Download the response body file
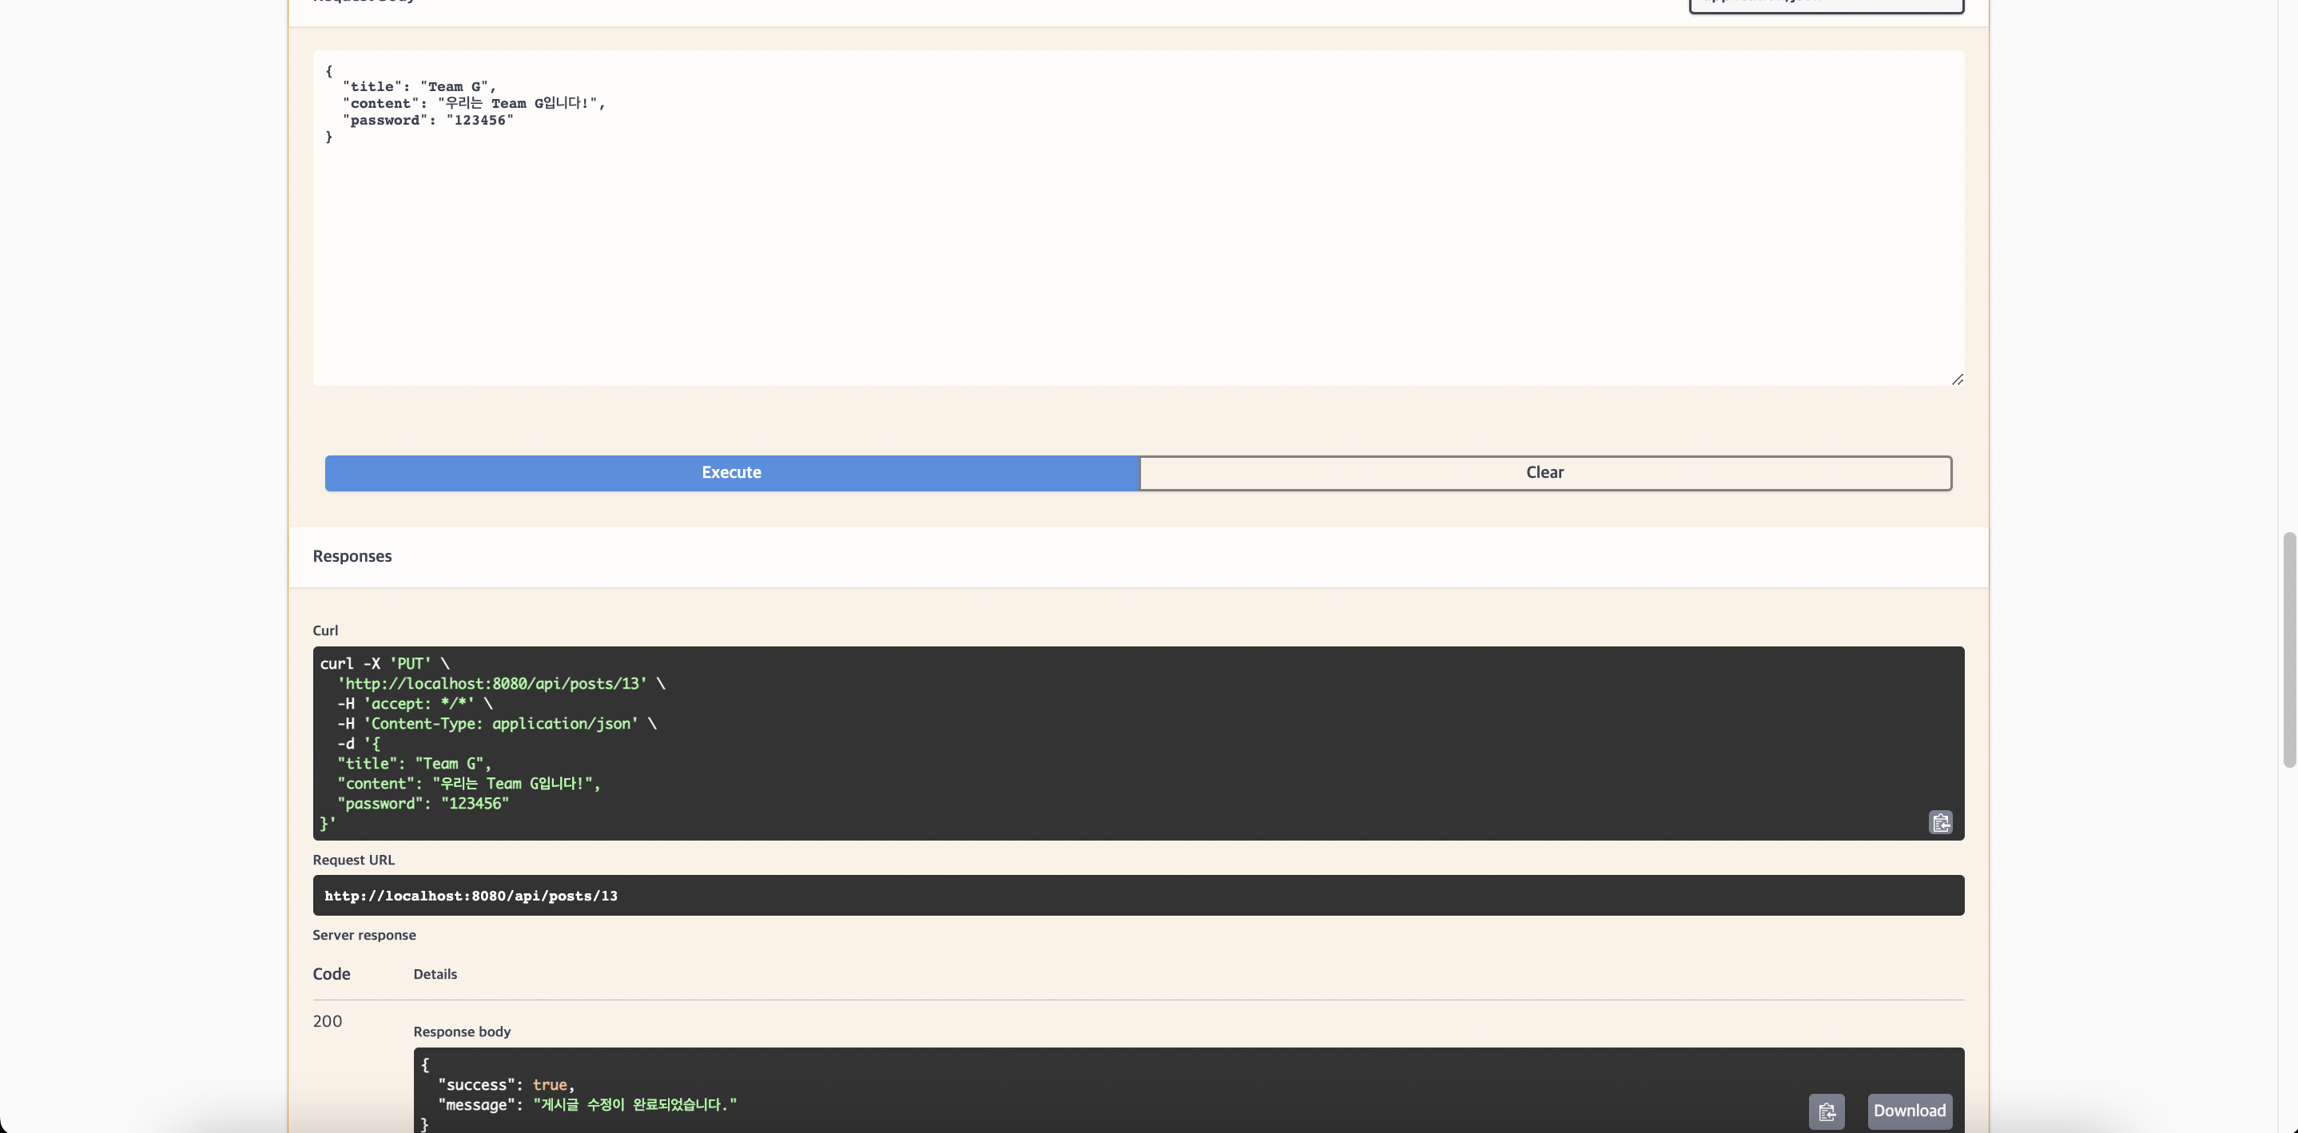 tap(1908, 1111)
